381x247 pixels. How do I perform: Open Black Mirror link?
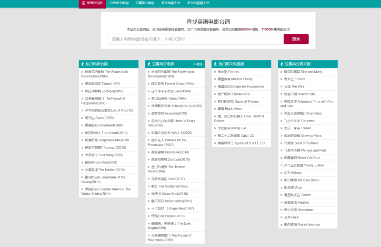230,109
